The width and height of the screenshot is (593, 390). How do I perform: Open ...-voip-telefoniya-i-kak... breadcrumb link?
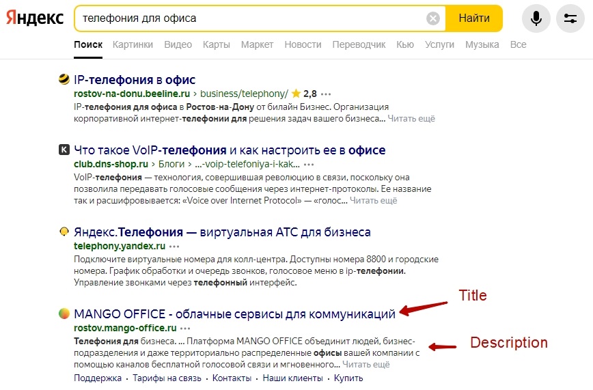247,164
